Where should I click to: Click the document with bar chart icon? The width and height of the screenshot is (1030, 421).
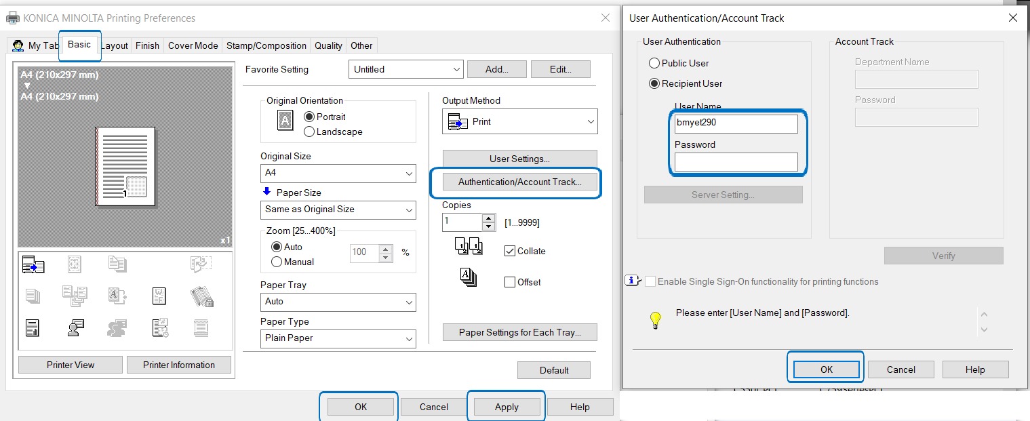(x=33, y=328)
